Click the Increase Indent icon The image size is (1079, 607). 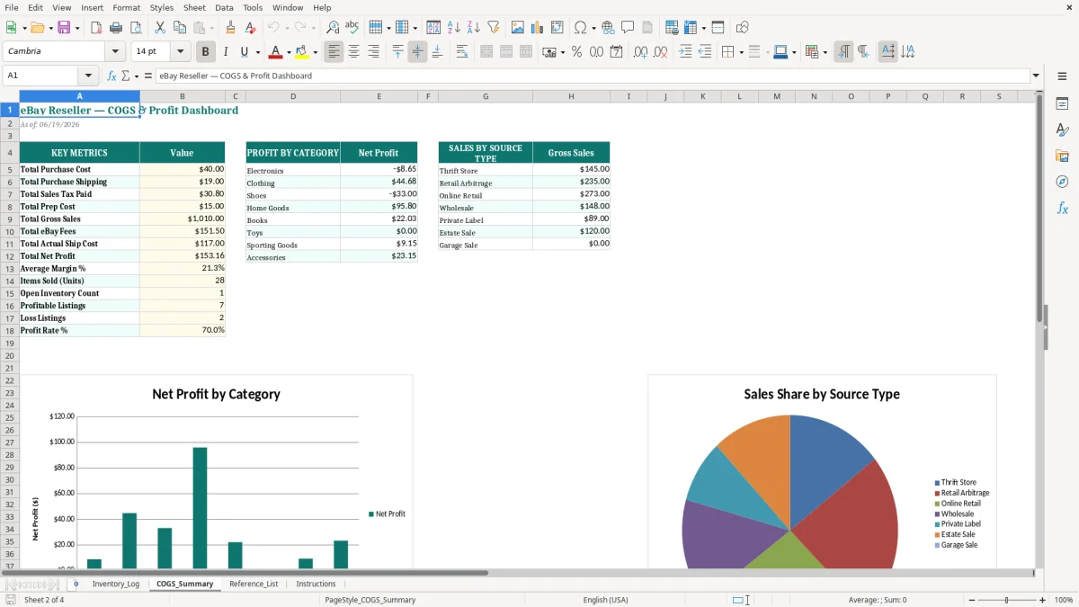click(685, 52)
